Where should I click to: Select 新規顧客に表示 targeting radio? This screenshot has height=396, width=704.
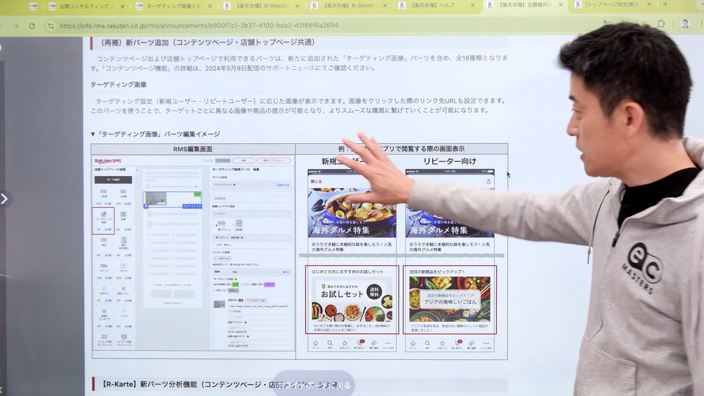tap(215, 285)
